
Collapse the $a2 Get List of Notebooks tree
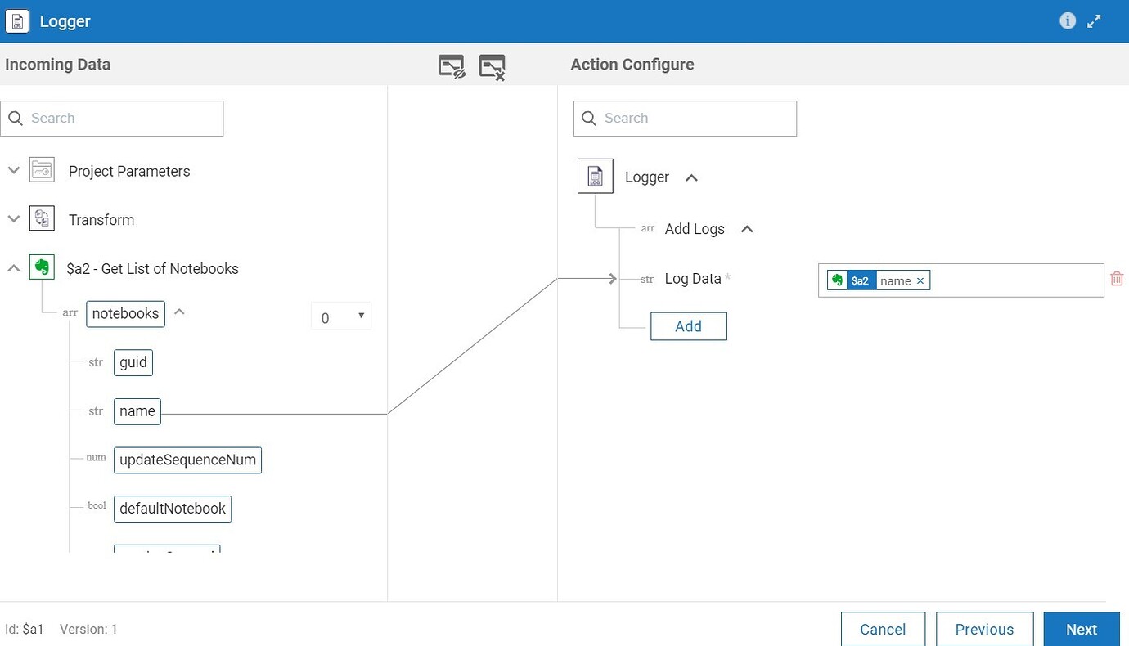click(x=13, y=267)
